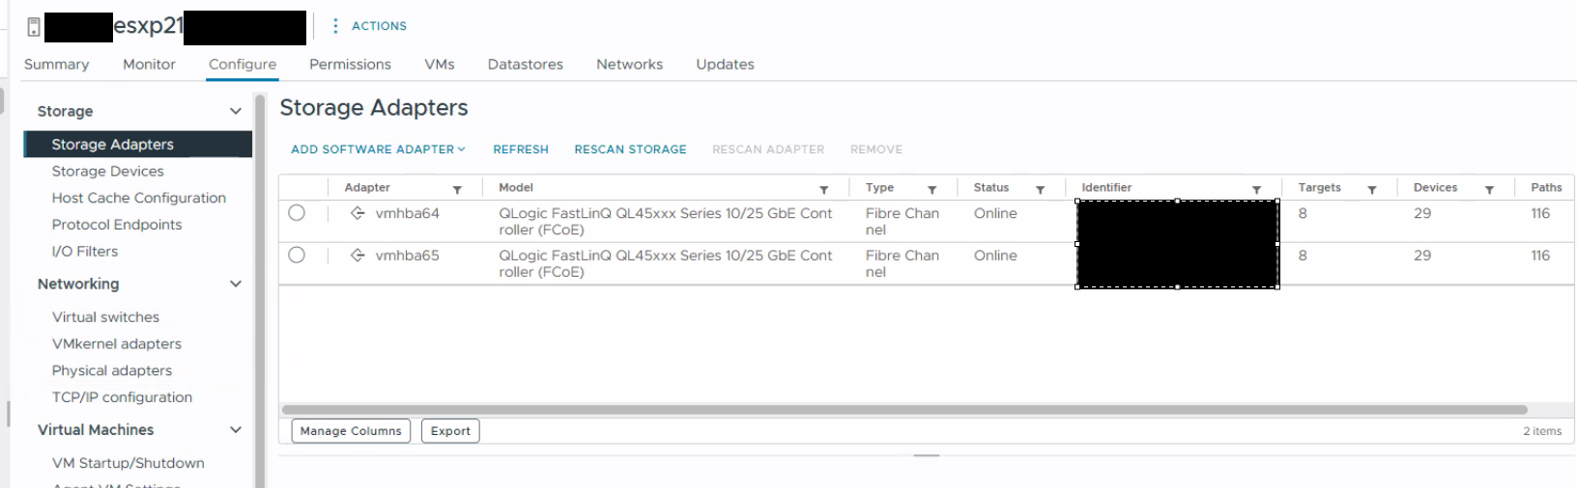Open the Type column filter icon
Image resolution: width=1577 pixels, height=488 pixels.
click(x=932, y=190)
